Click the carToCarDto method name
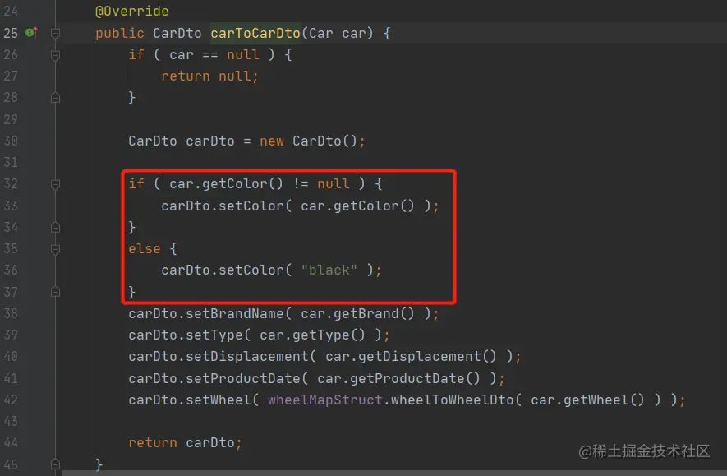Viewport: 727px width, 476px height. click(x=255, y=33)
